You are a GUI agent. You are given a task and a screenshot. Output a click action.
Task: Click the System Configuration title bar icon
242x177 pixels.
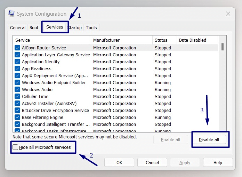pos(11,14)
